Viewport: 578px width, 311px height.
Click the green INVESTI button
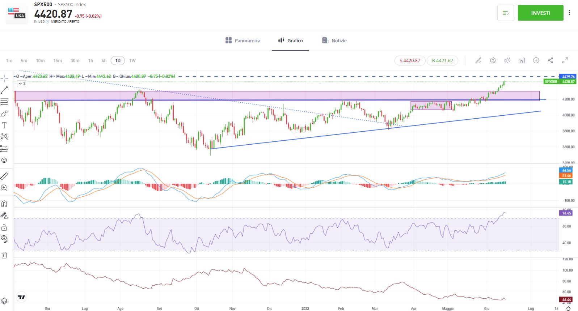[541, 13]
